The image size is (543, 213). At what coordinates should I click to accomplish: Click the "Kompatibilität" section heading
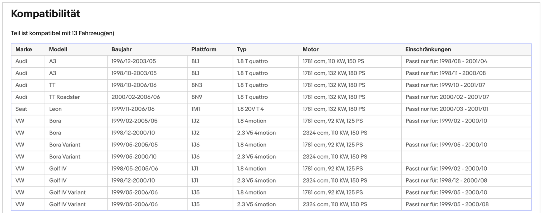45,14
